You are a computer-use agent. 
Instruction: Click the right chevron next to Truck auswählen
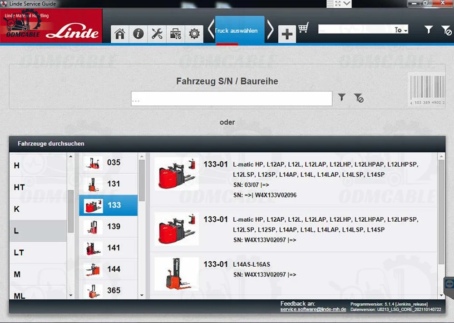point(270,29)
